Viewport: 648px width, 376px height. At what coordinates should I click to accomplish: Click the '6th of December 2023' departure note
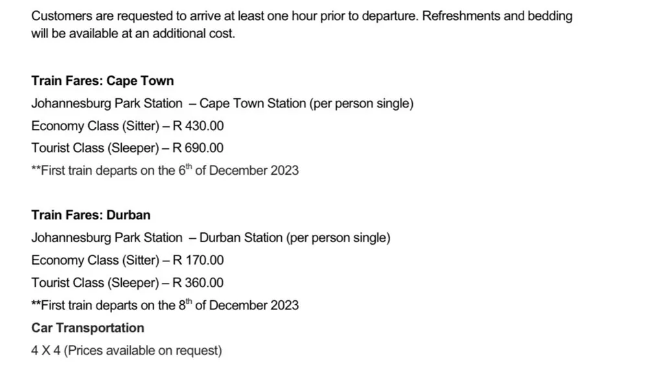pyautogui.click(x=165, y=170)
